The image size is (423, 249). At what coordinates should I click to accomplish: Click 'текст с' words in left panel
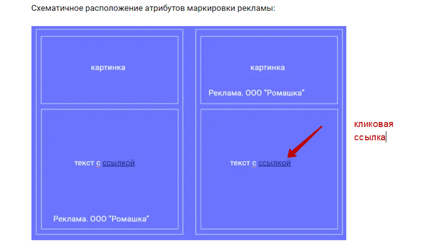click(87, 163)
